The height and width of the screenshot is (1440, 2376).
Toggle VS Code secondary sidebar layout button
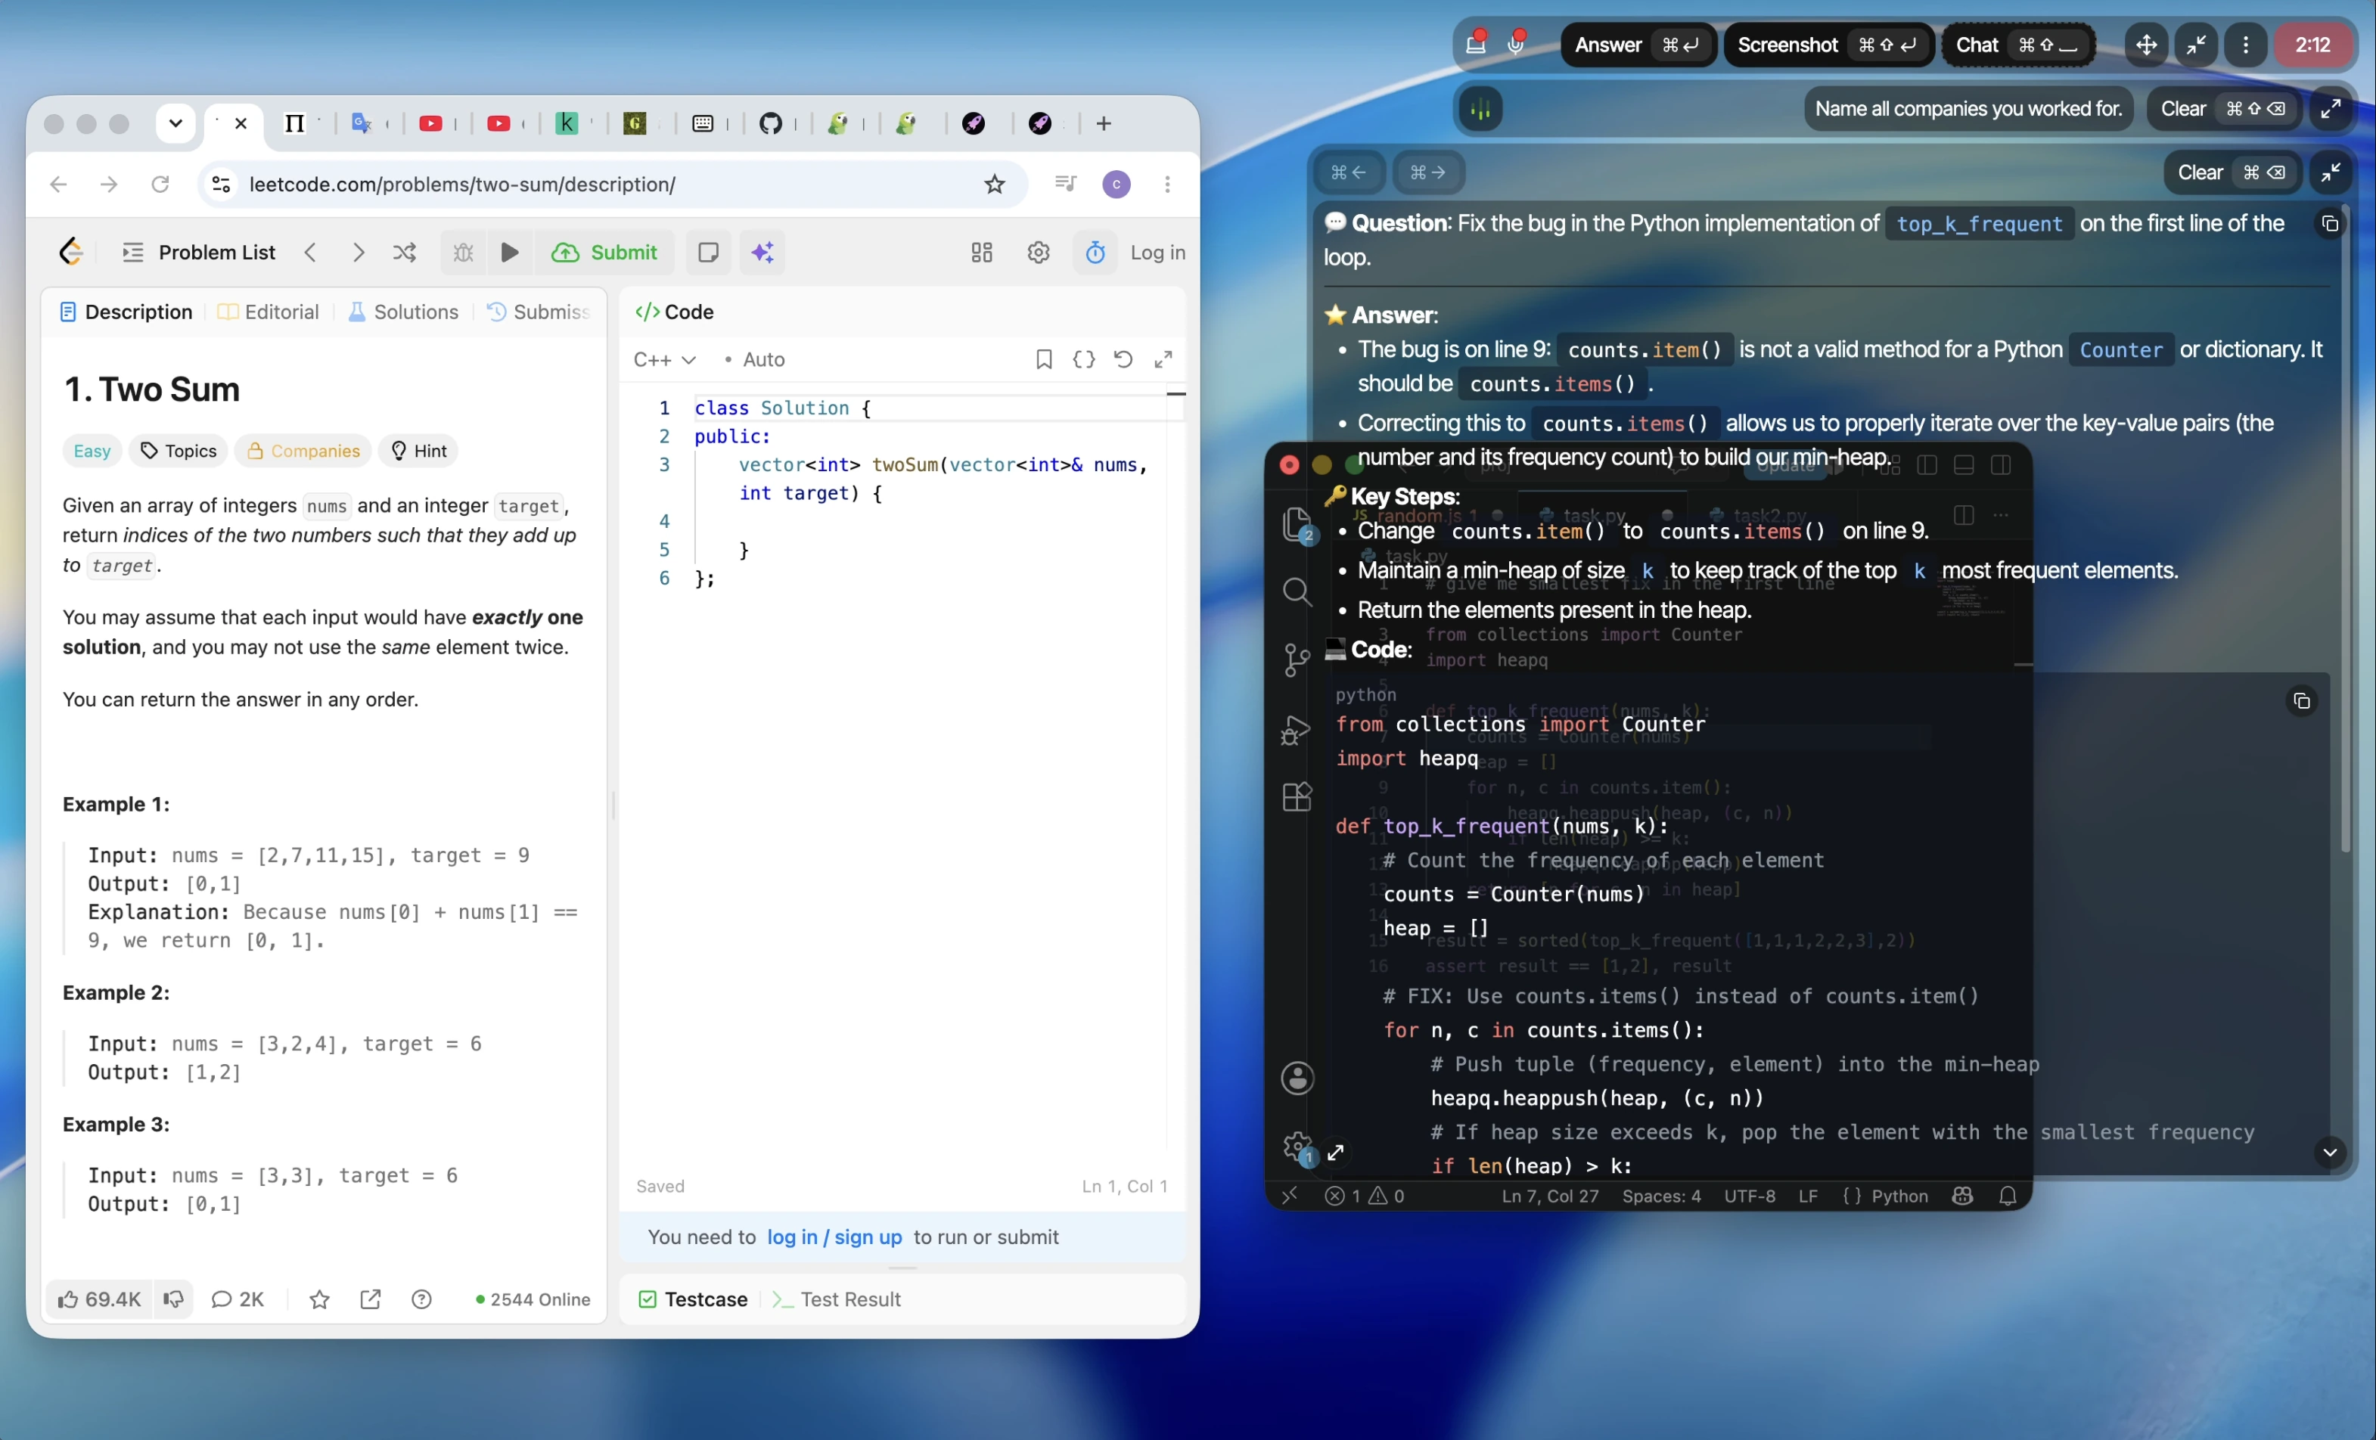pyautogui.click(x=2001, y=466)
